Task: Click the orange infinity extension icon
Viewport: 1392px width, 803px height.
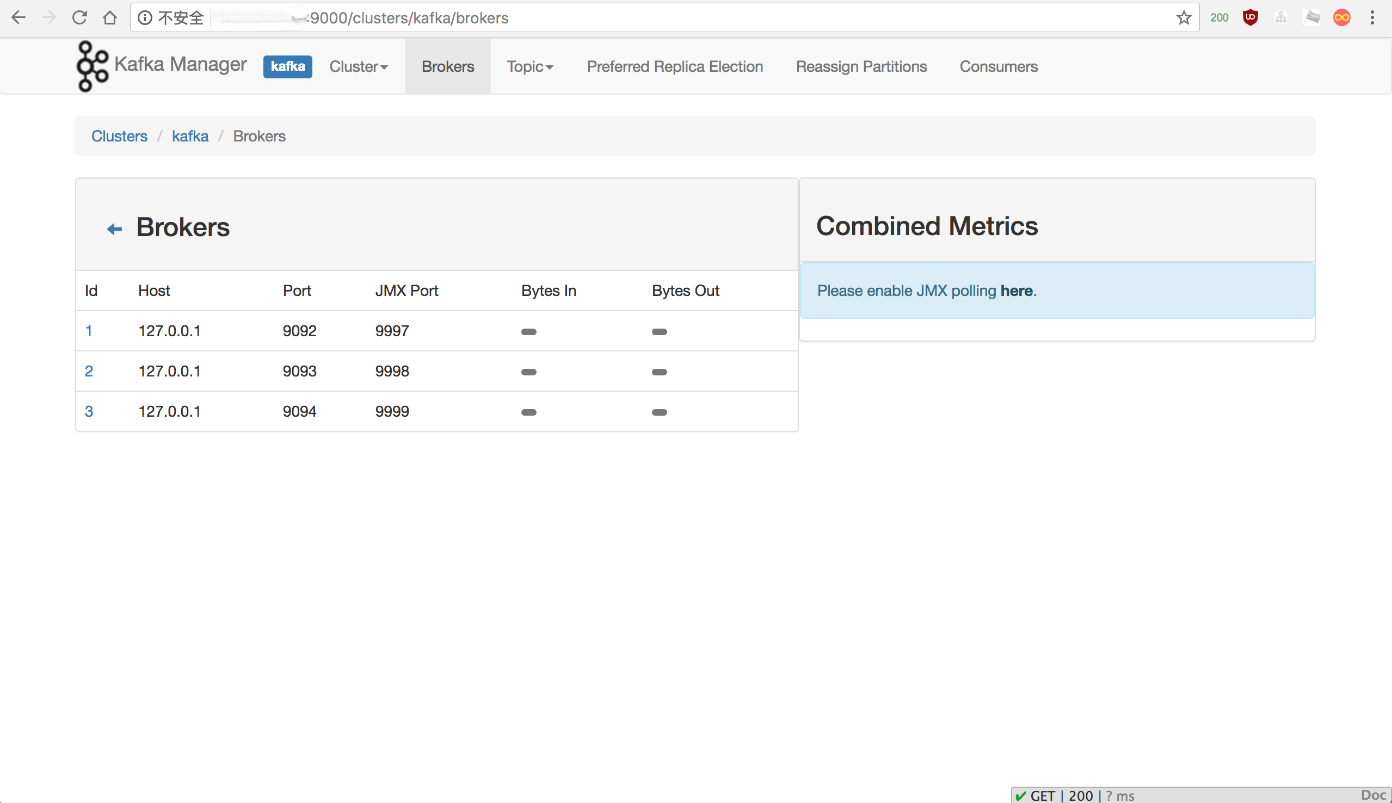Action: (1341, 17)
